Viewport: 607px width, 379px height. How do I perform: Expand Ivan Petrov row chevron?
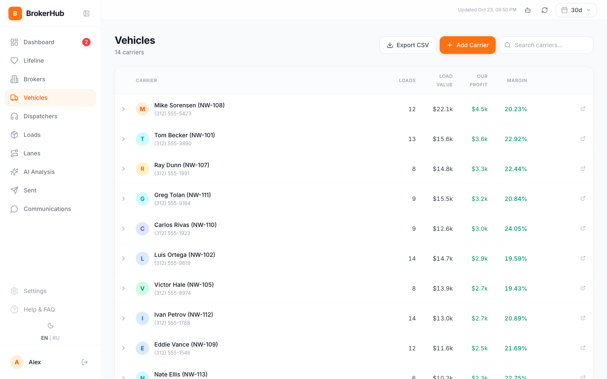pos(124,318)
